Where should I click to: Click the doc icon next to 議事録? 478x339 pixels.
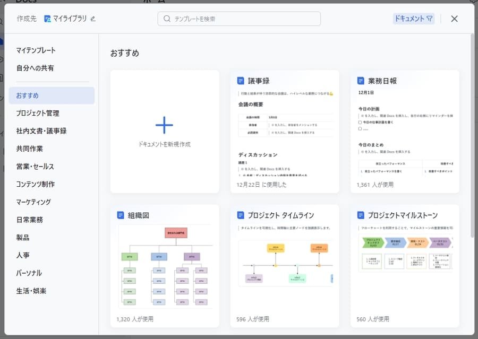tap(241, 81)
